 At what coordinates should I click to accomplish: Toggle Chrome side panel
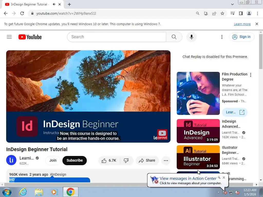[x=241, y=13]
